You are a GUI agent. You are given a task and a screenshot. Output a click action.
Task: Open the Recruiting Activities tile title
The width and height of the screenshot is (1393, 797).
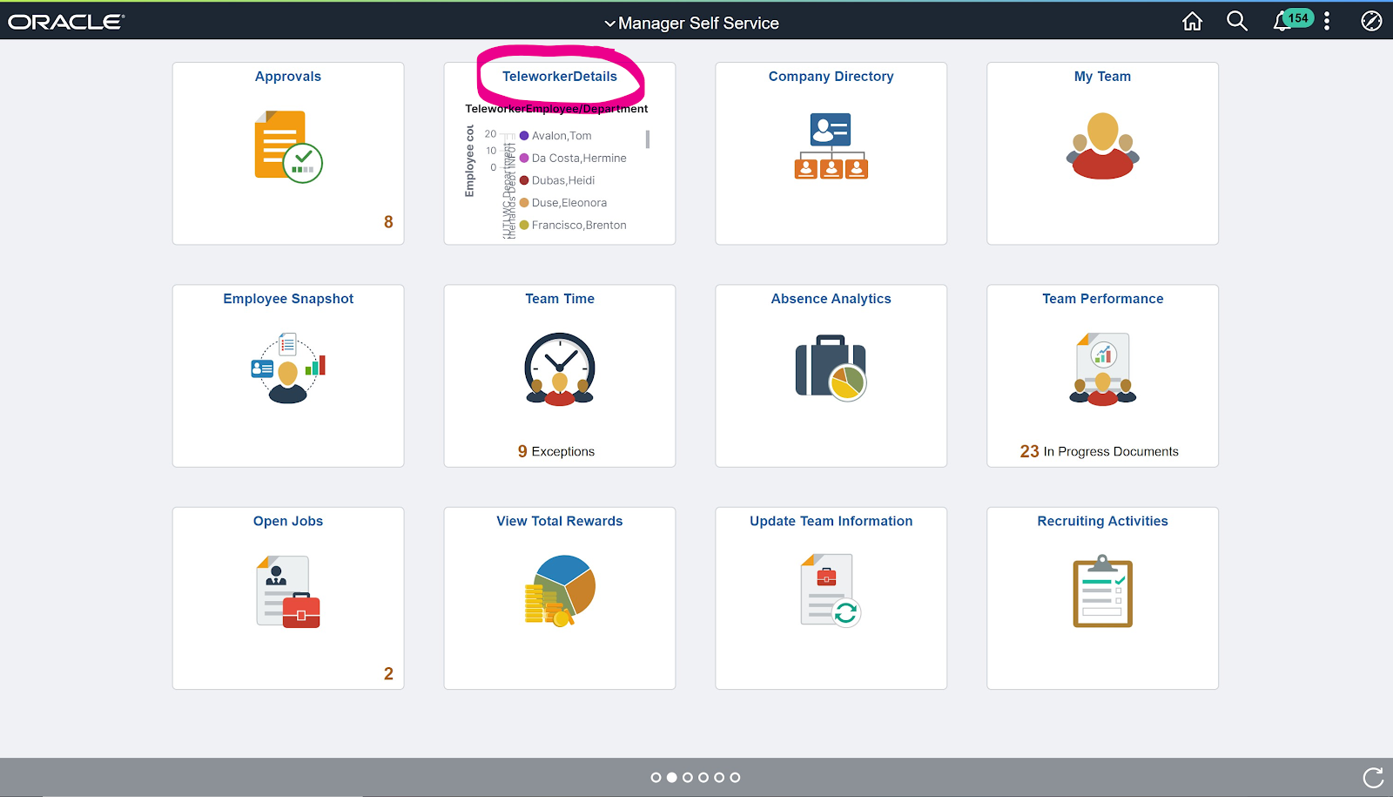click(1102, 521)
